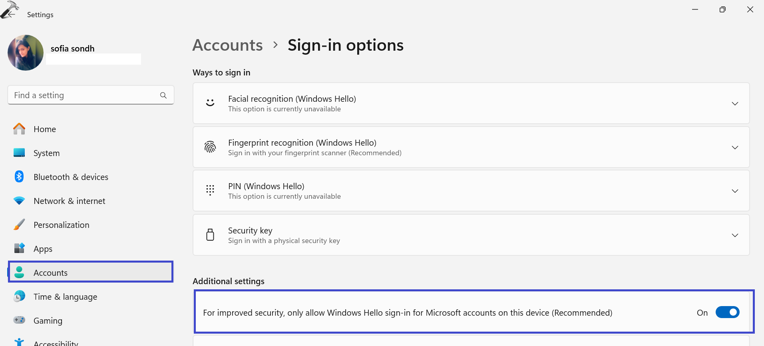Click the search magnifier icon
Viewport: 764px width, 346px height.
click(163, 95)
